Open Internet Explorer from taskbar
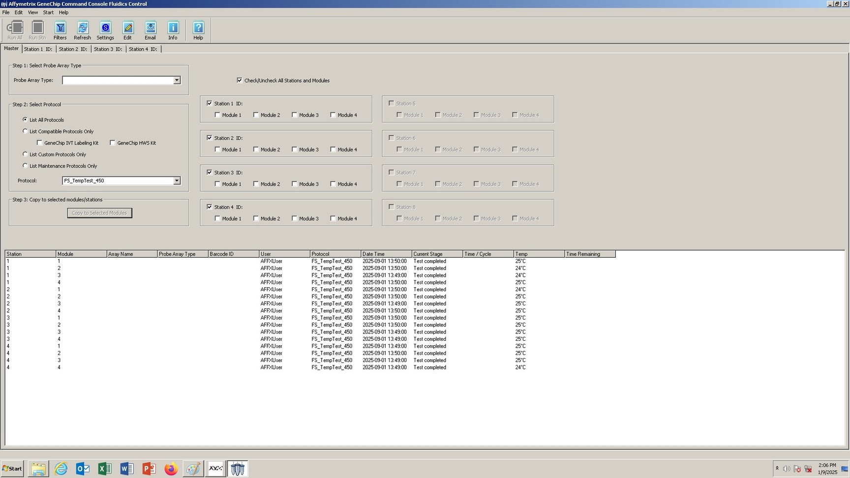This screenshot has height=478, width=850. click(x=61, y=469)
